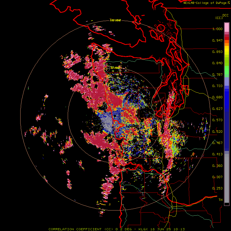Click the Correlation Coefficient KLGX caption text
The height and width of the screenshot is (231, 231).
(117, 229)
